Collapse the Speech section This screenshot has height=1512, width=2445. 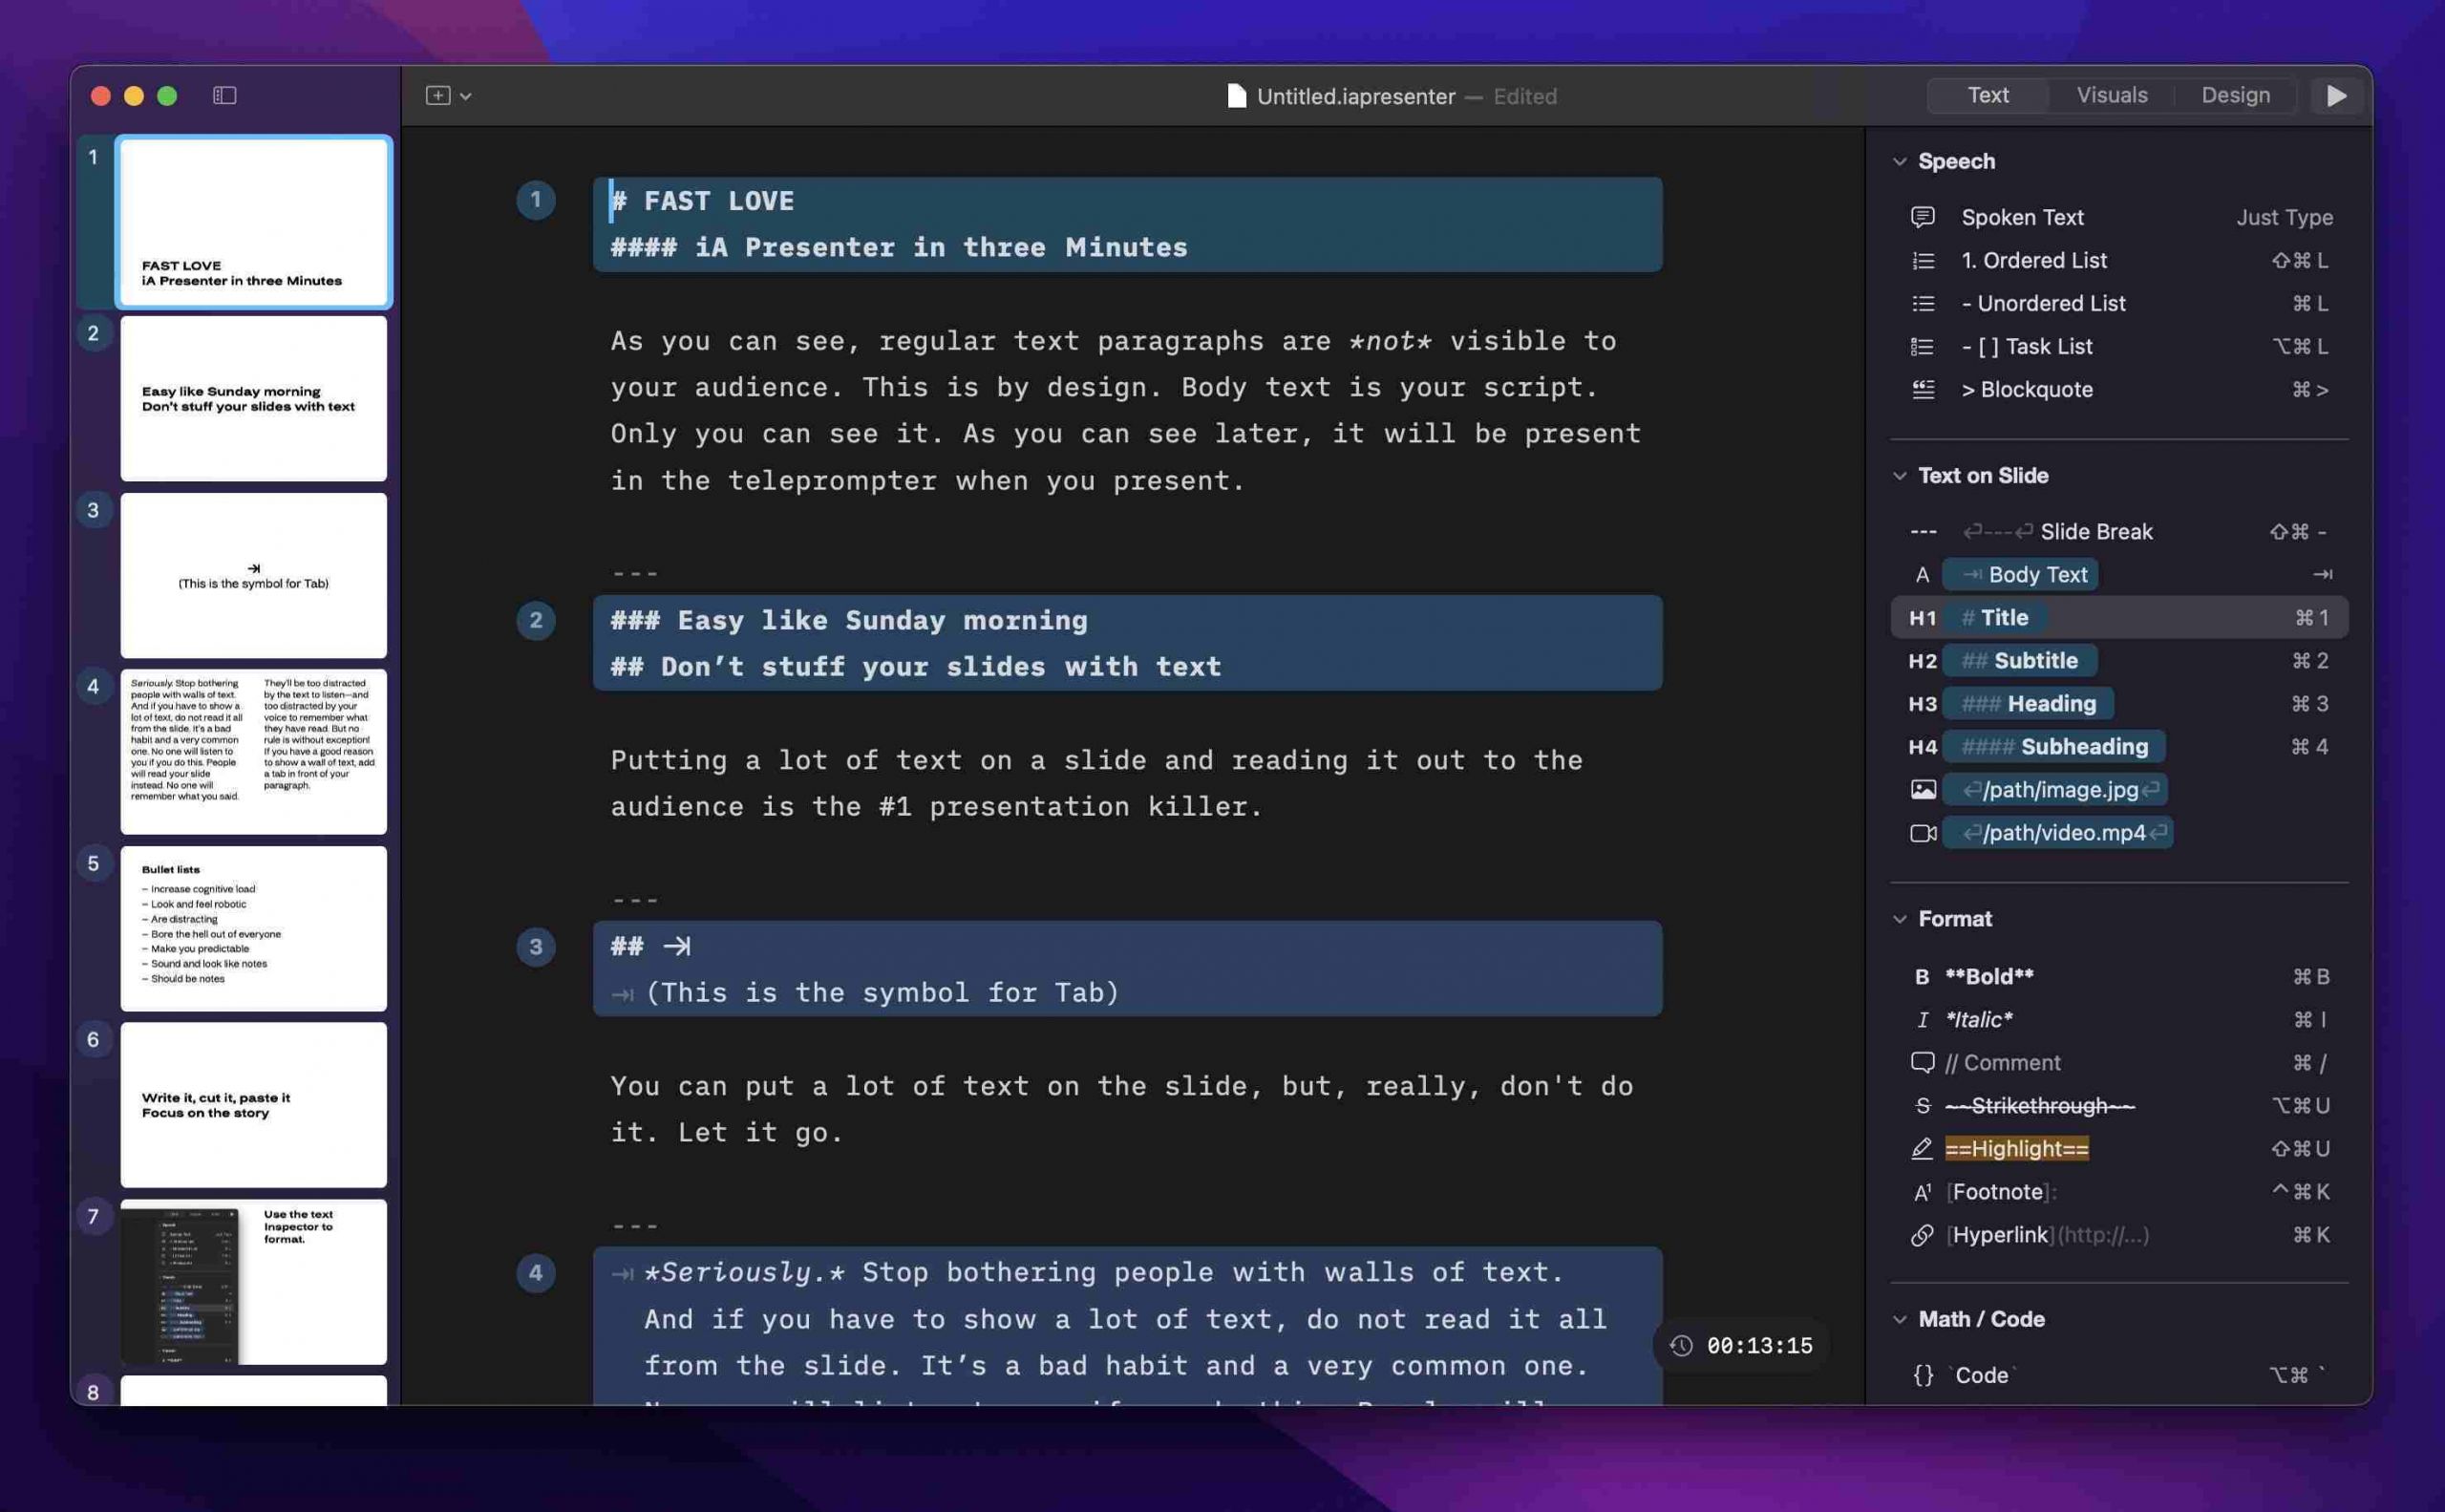coord(1899,161)
